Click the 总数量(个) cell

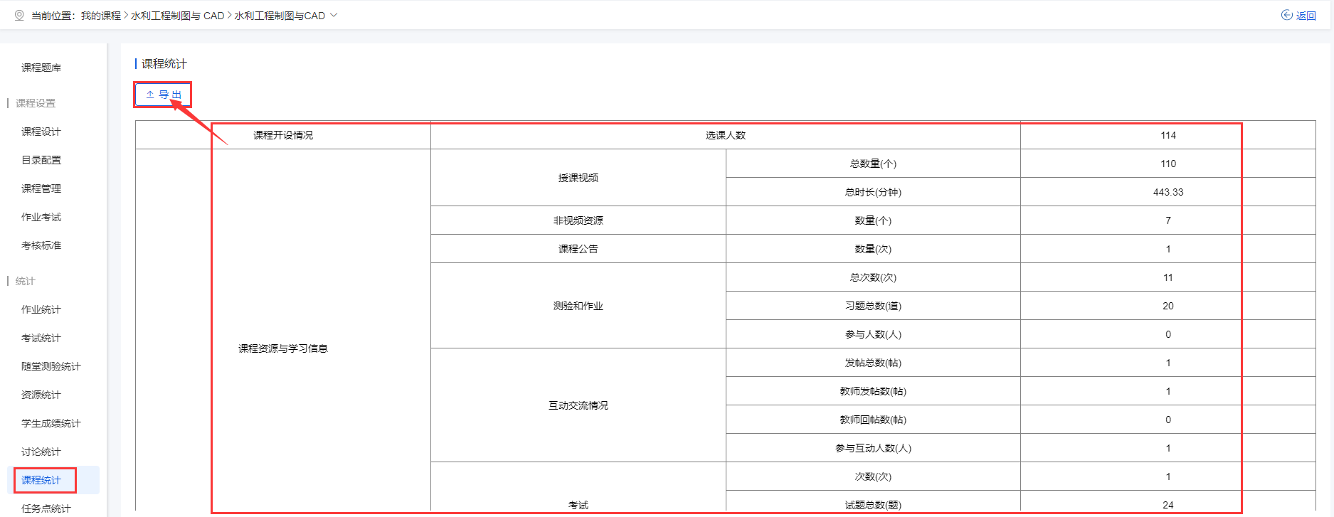(x=873, y=164)
